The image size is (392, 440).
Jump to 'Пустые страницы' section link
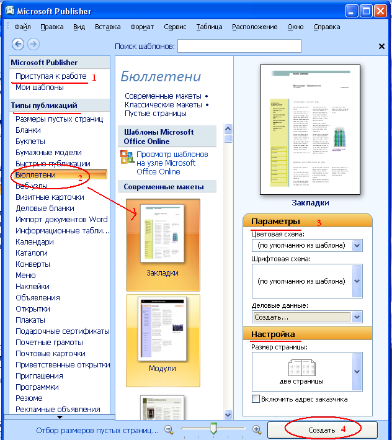pos(156,114)
